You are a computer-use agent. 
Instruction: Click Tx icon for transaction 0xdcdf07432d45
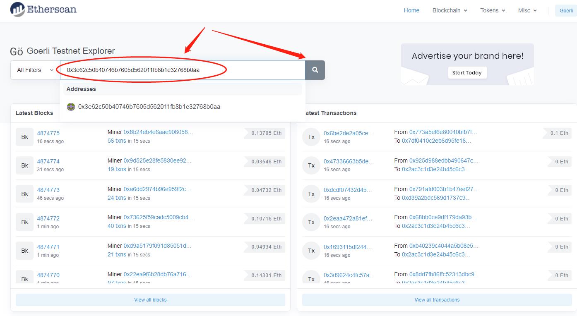tap(311, 194)
